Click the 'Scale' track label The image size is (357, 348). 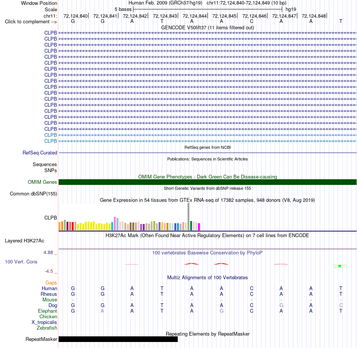51,9
